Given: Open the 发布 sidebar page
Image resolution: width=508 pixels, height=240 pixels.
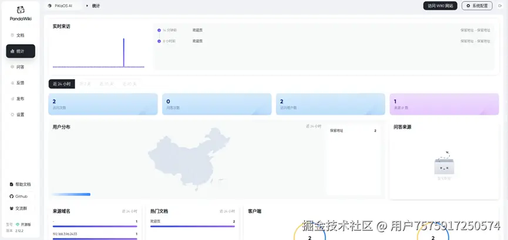Looking at the screenshot, I should pyautogui.click(x=21, y=98).
